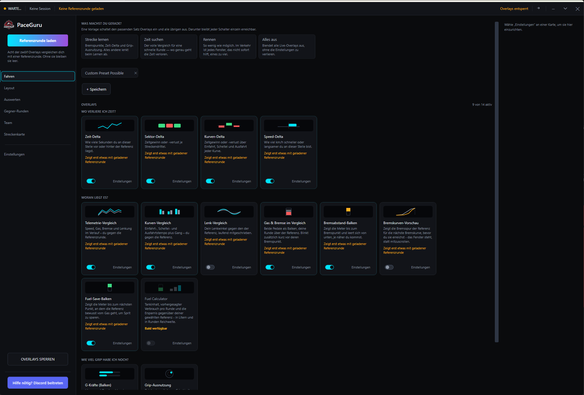Open Einstellungen in the sidebar
584x395 pixels.
pos(38,154)
